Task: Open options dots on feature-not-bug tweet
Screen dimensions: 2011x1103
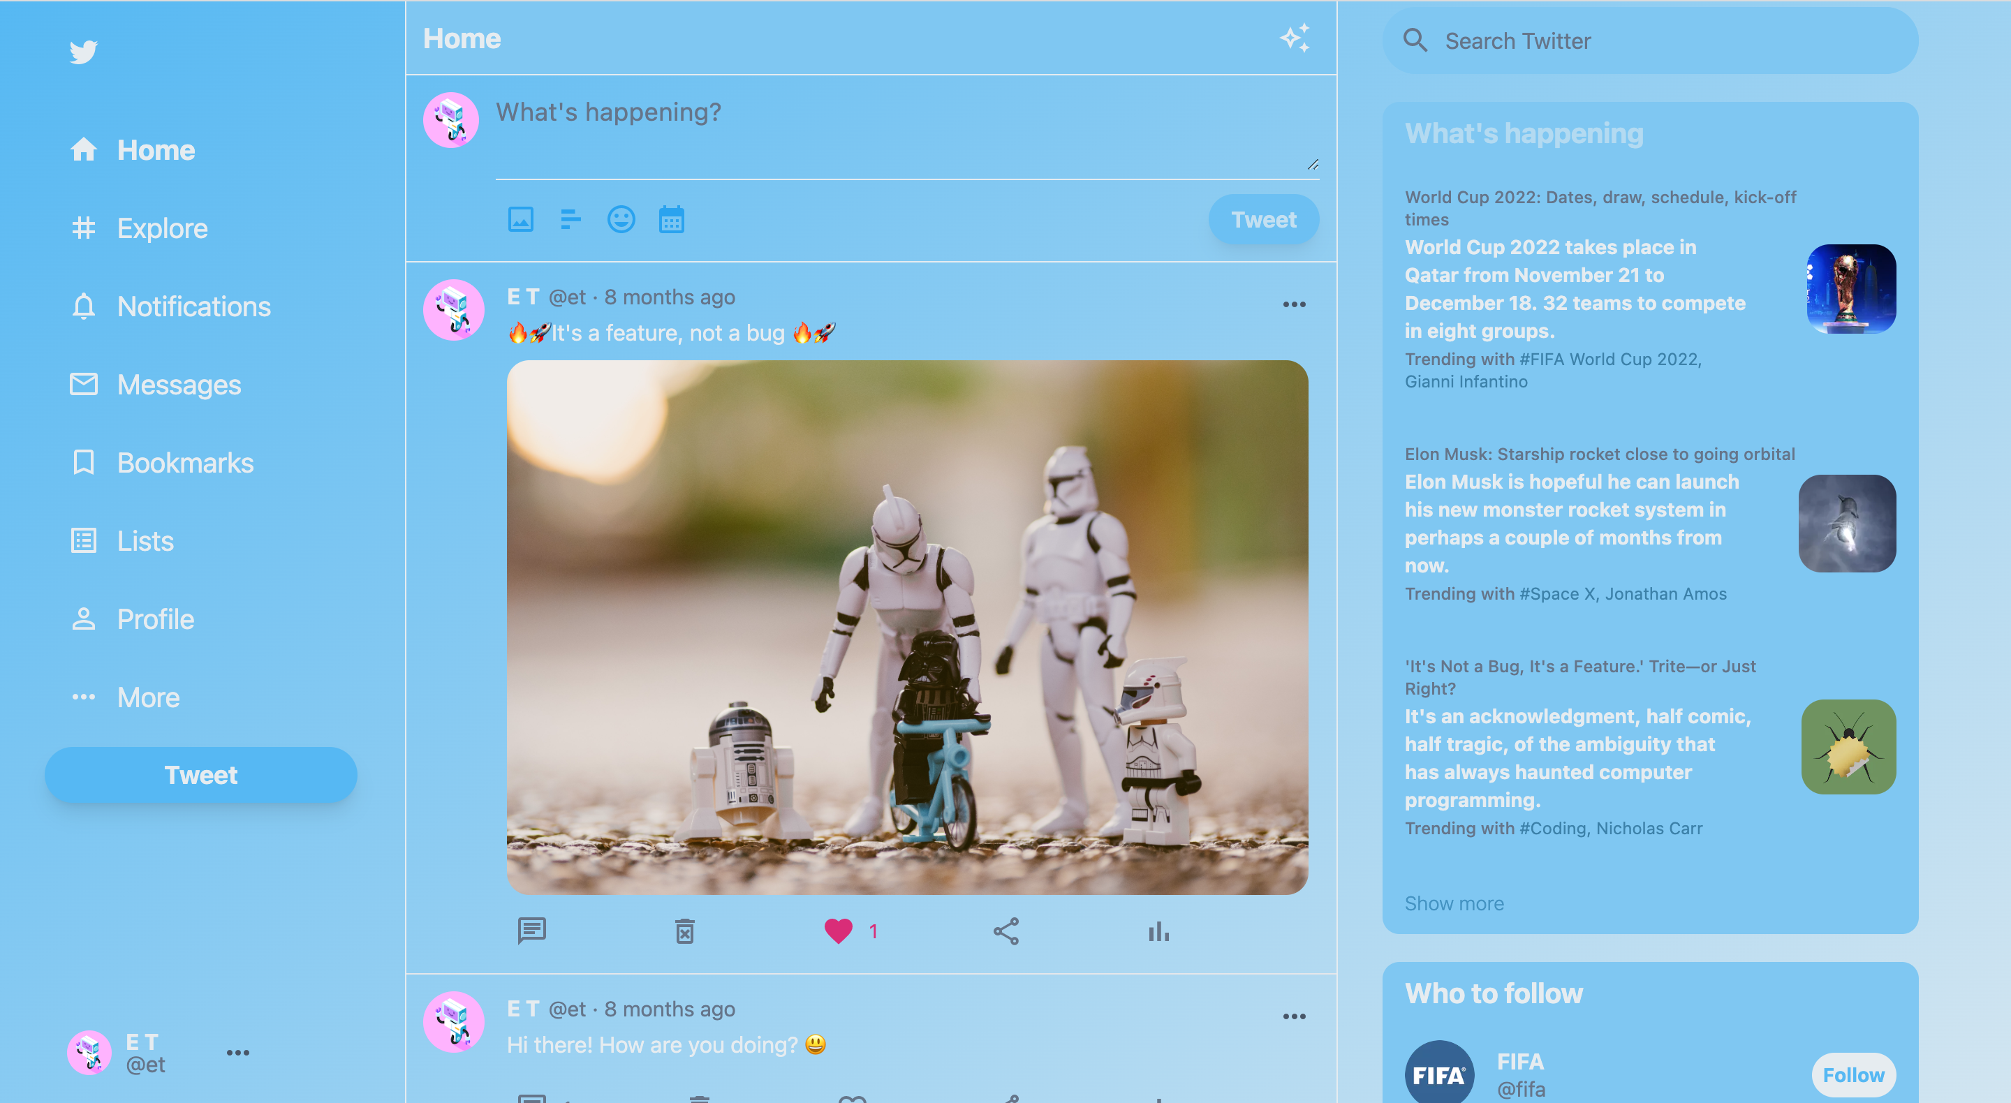Action: pyautogui.click(x=1295, y=304)
